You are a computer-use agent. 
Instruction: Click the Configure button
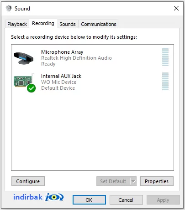pyautogui.click(x=28, y=181)
